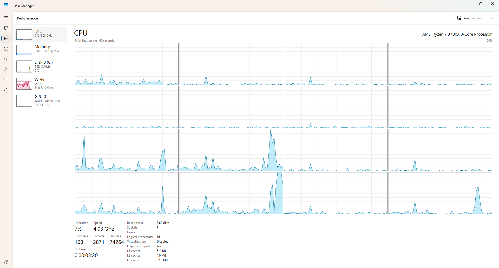Image resolution: width=499 pixels, height=268 pixels.
Task: Open the three-dot more options menu
Action: coord(492,18)
